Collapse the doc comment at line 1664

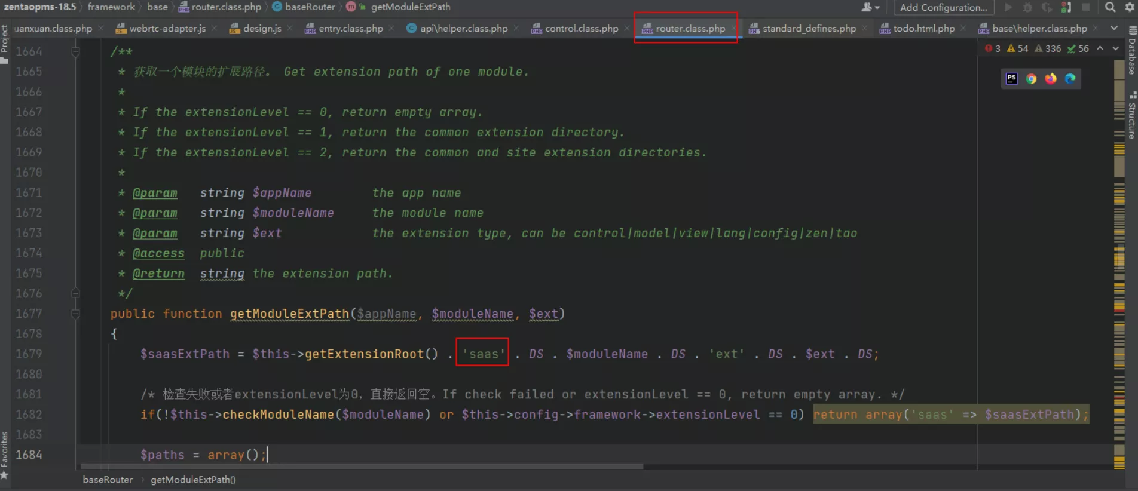75,52
